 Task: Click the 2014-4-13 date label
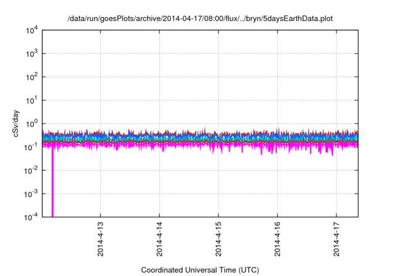[100, 239]
